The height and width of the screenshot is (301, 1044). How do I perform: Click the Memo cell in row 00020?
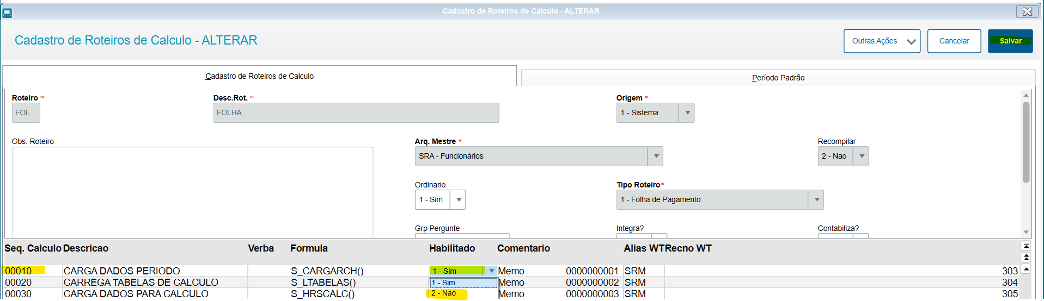[530, 283]
